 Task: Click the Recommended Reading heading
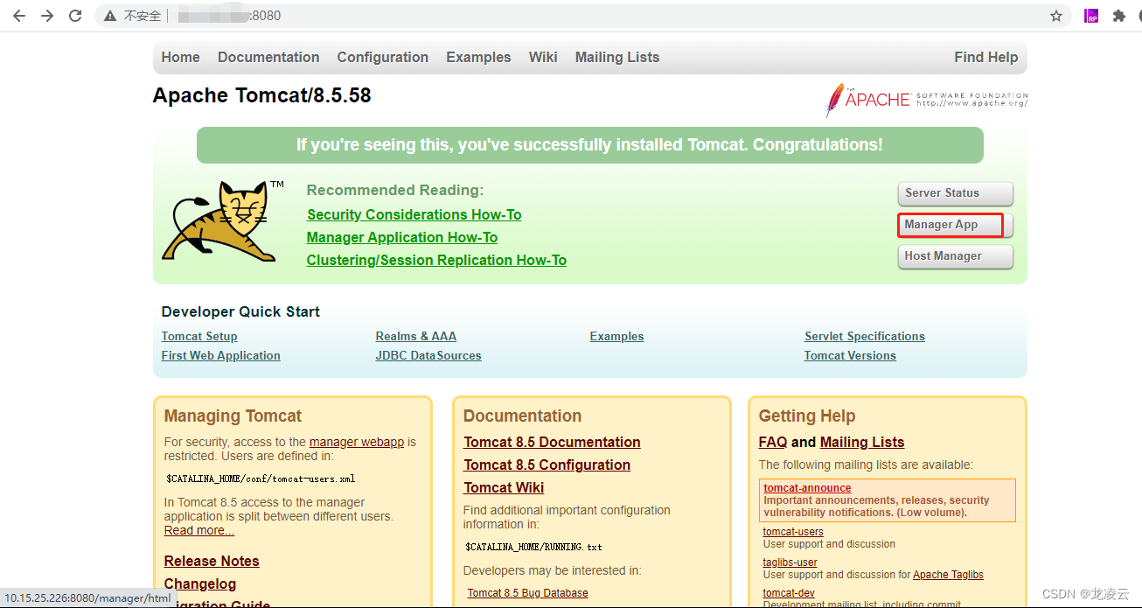[x=395, y=191]
